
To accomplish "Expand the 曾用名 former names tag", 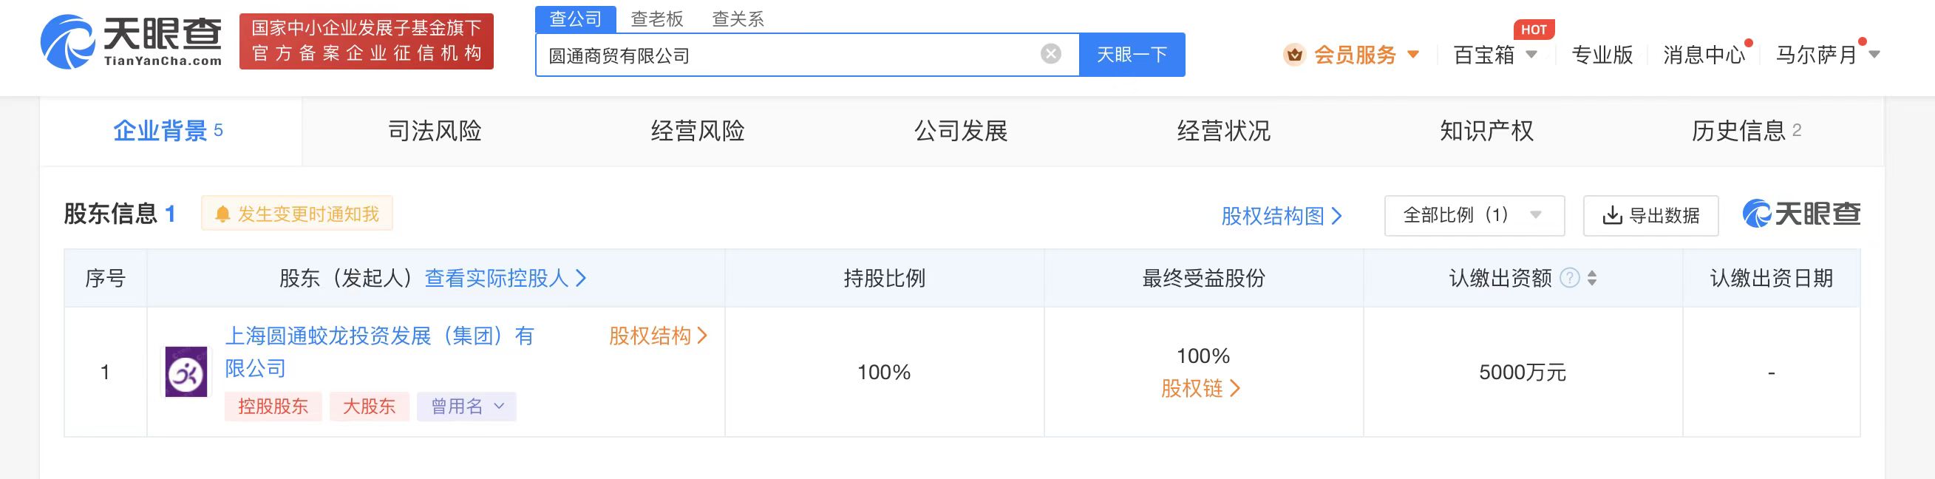I will (466, 406).
